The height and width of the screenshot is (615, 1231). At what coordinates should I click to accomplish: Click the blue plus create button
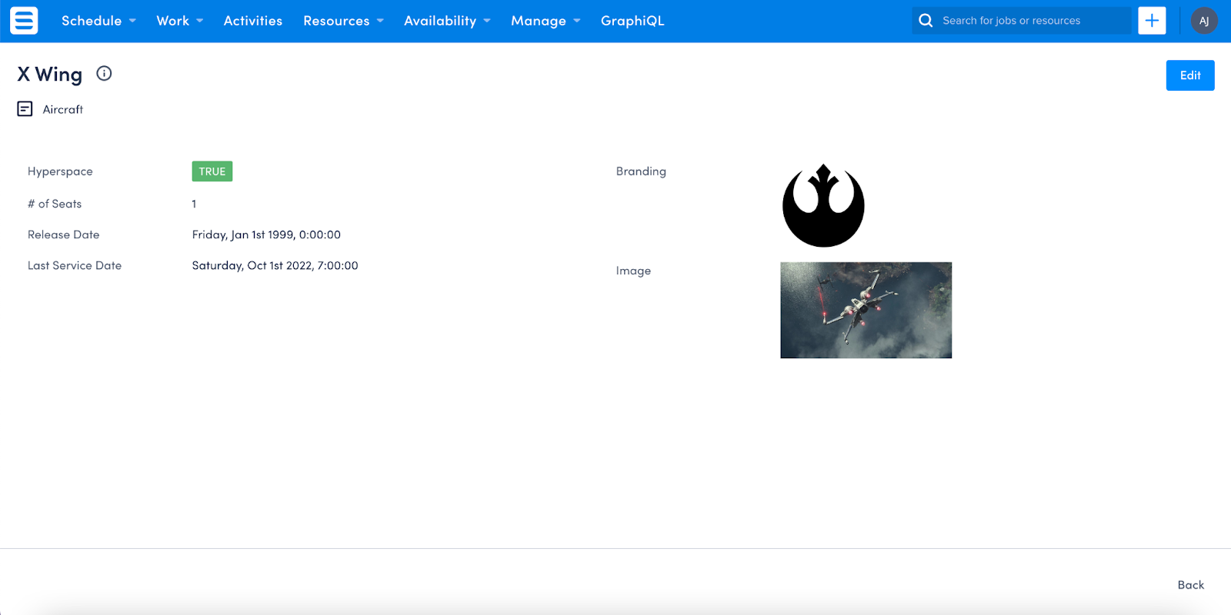(1152, 21)
